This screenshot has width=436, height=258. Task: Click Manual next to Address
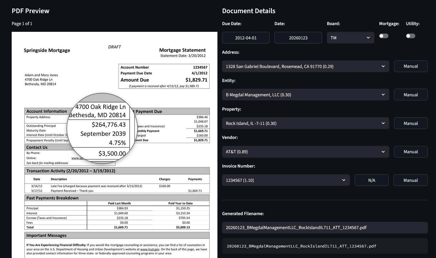point(411,66)
